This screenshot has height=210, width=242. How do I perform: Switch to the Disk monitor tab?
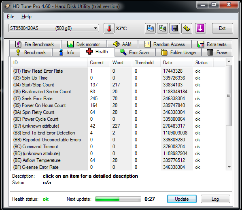[84, 44]
